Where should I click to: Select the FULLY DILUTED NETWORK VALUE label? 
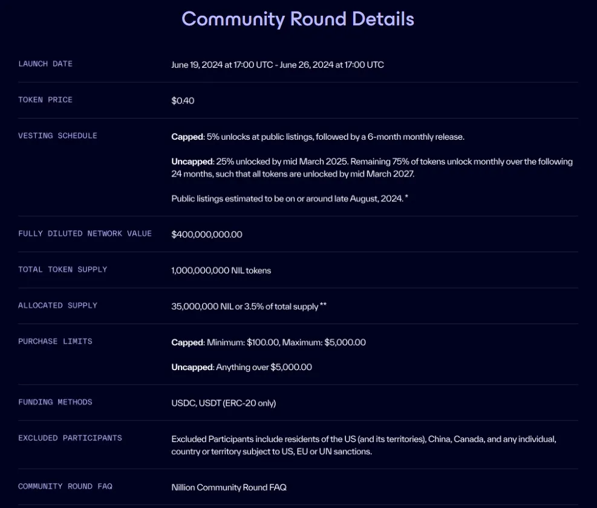pyautogui.click(x=85, y=233)
